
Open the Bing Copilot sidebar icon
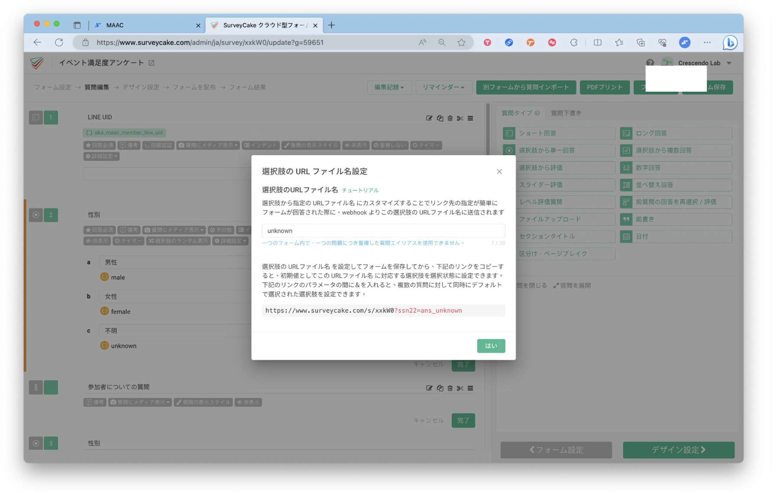730,42
